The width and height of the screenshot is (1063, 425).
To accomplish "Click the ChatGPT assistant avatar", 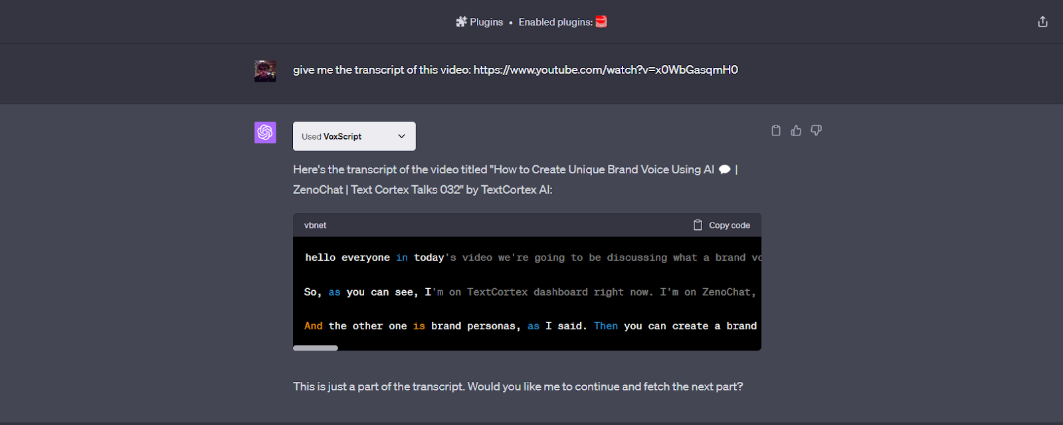I will point(265,132).
